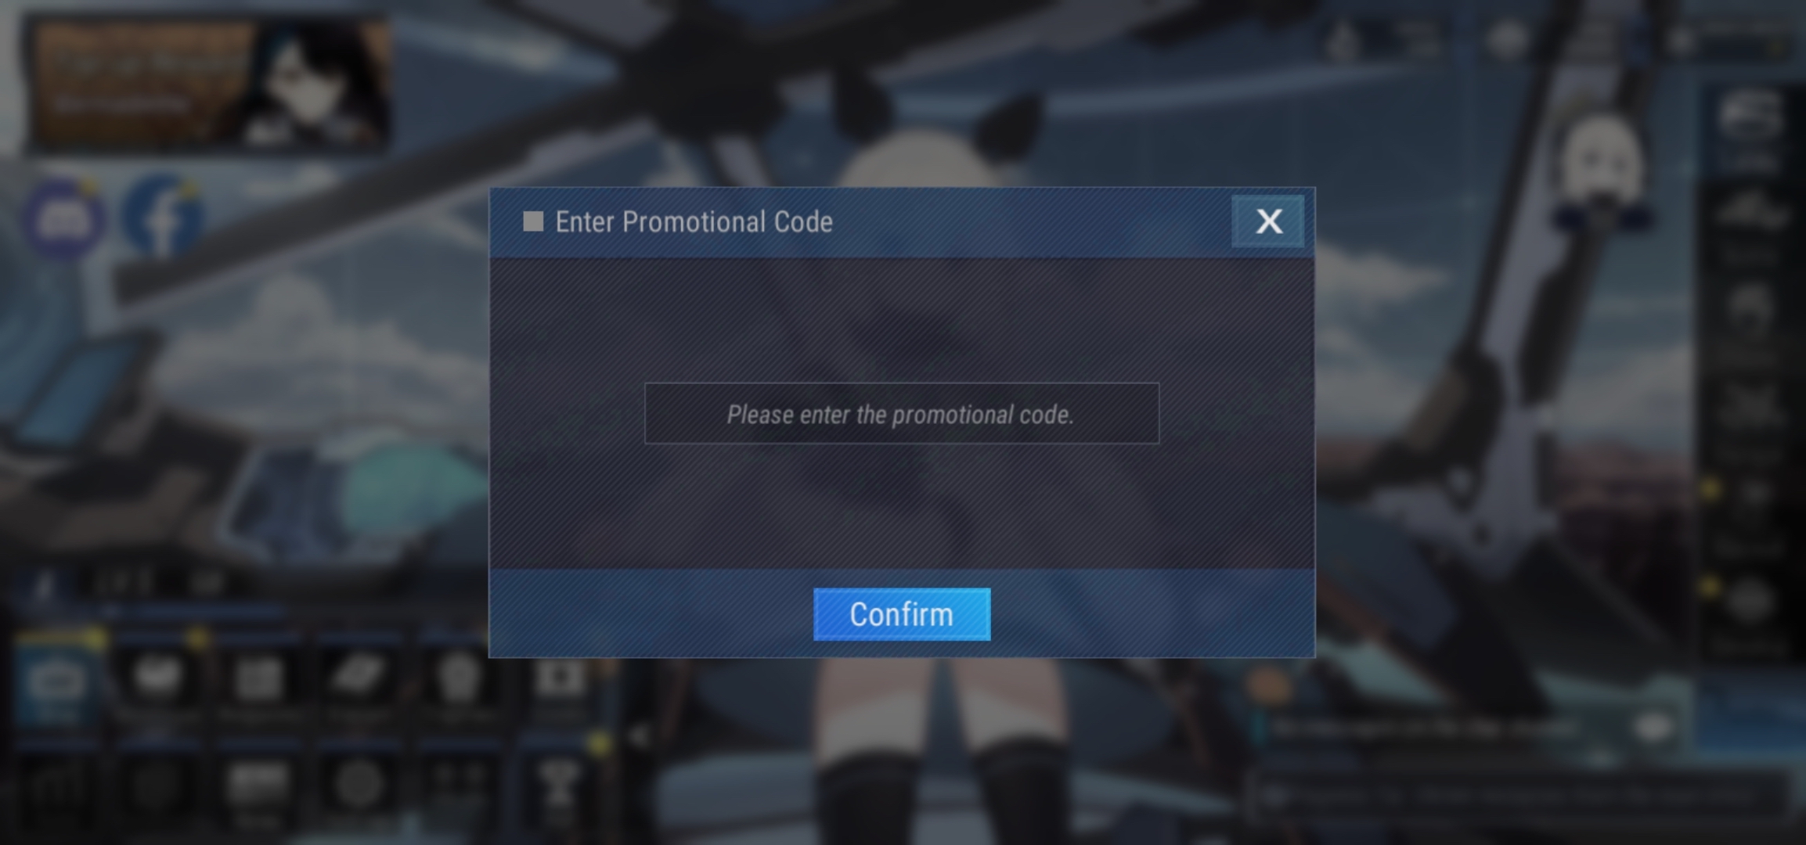The image size is (1806, 845).
Task: Open the blurred Discord community icon
Action: click(x=63, y=219)
